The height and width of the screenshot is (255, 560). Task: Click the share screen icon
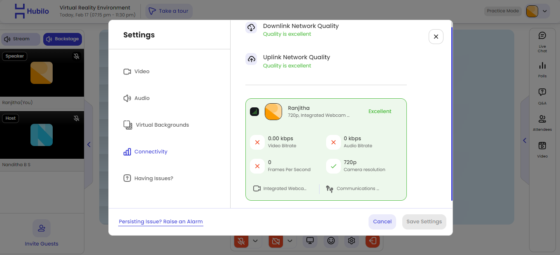point(310,241)
